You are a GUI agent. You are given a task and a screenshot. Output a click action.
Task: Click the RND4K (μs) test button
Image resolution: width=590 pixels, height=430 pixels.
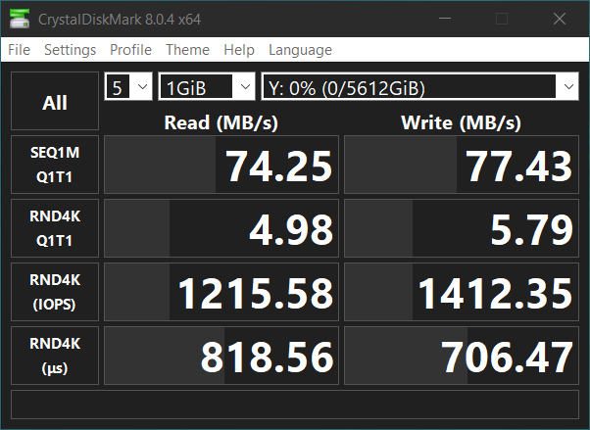point(55,356)
